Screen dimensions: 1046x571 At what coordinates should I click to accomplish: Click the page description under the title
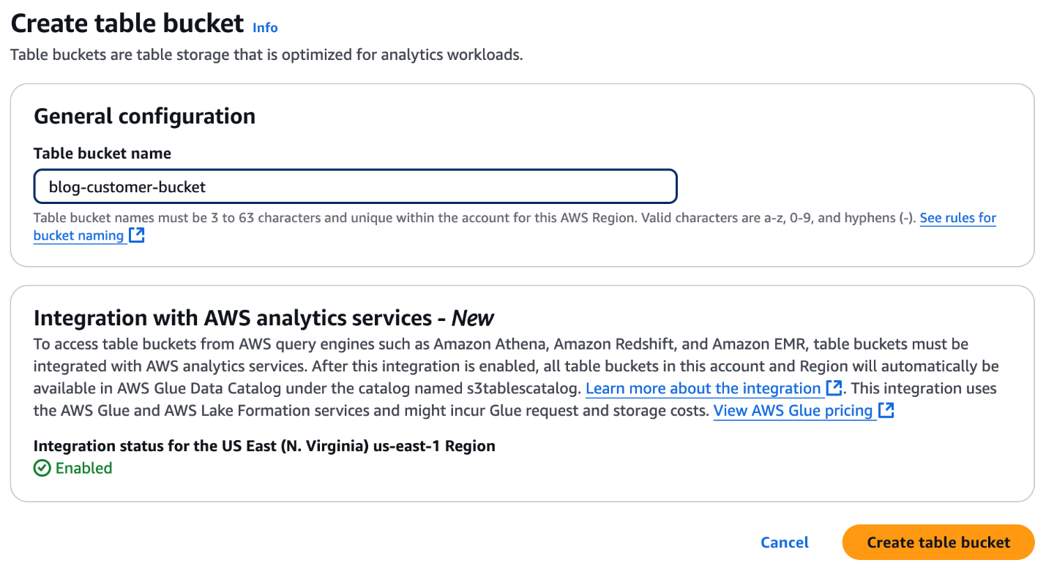pyautogui.click(x=266, y=55)
